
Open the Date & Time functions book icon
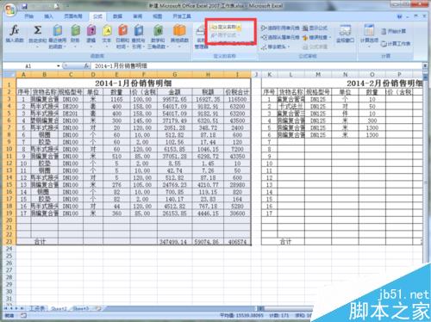(122, 30)
